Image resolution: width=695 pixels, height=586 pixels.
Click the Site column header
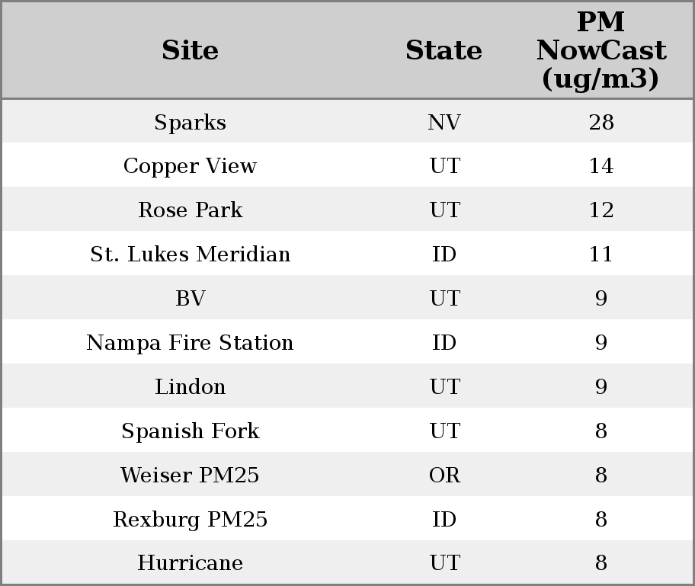tap(190, 51)
